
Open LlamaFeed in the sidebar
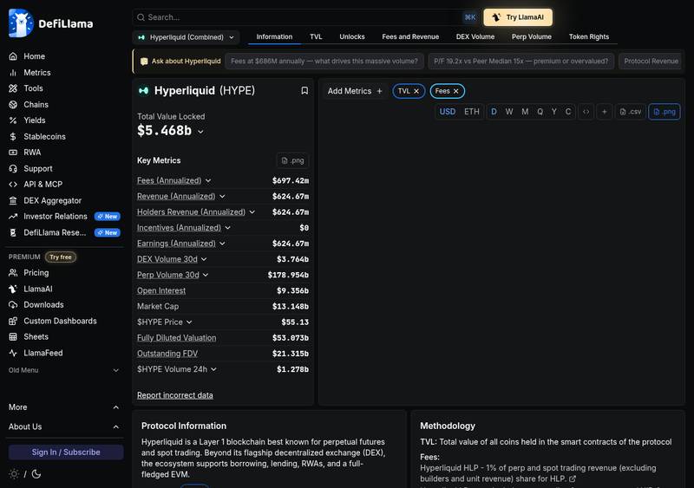pos(43,353)
